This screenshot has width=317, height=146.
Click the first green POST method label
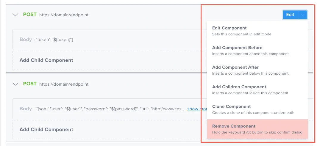point(30,15)
